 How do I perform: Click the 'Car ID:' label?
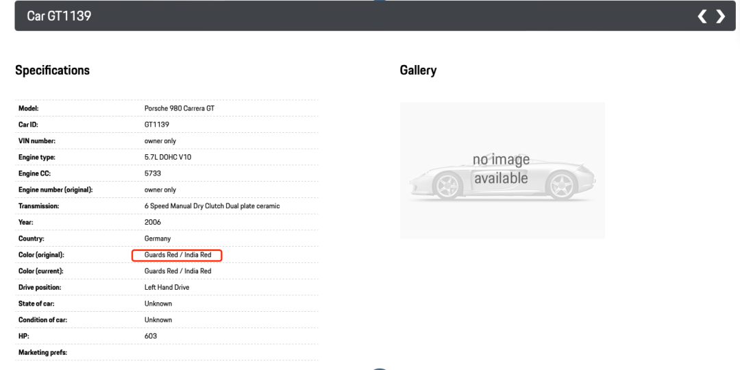[28, 125]
